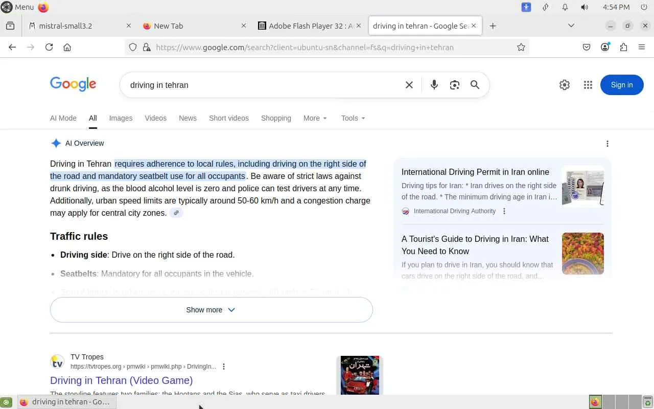The image size is (654, 409).
Task: Open the power menu icon
Action: 643,7
